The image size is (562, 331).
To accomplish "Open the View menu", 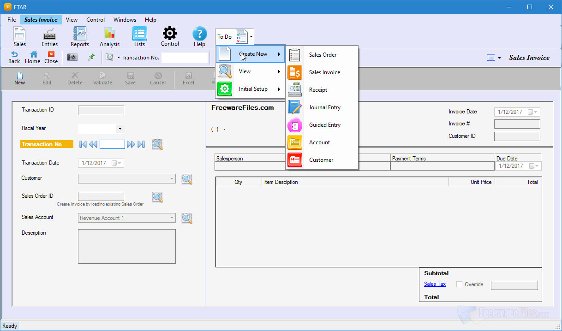I will pos(72,20).
